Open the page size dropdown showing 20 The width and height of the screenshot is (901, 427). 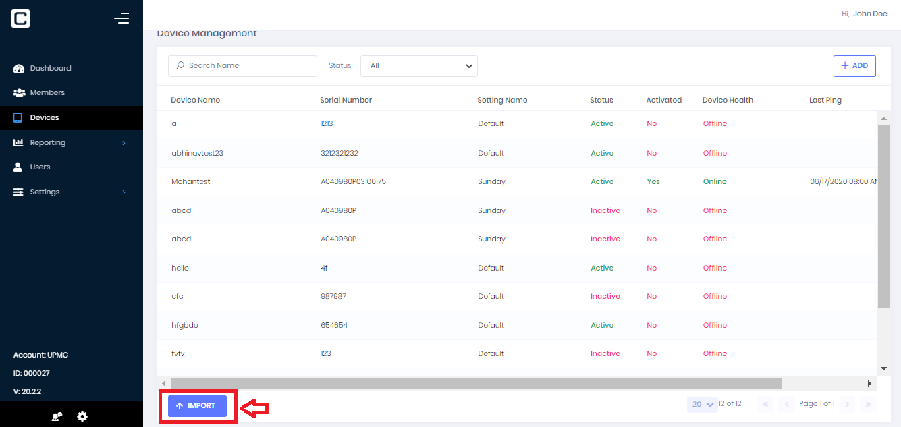[x=703, y=404]
